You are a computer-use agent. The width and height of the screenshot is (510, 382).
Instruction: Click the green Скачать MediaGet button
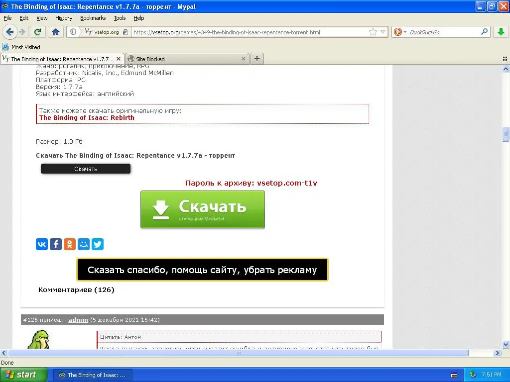click(203, 209)
